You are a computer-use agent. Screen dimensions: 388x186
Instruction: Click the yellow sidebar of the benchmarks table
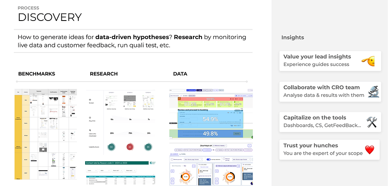click(18, 137)
